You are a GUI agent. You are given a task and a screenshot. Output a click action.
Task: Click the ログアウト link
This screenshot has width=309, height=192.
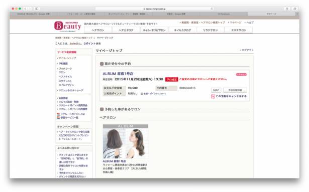pyautogui.click(x=247, y=50)
